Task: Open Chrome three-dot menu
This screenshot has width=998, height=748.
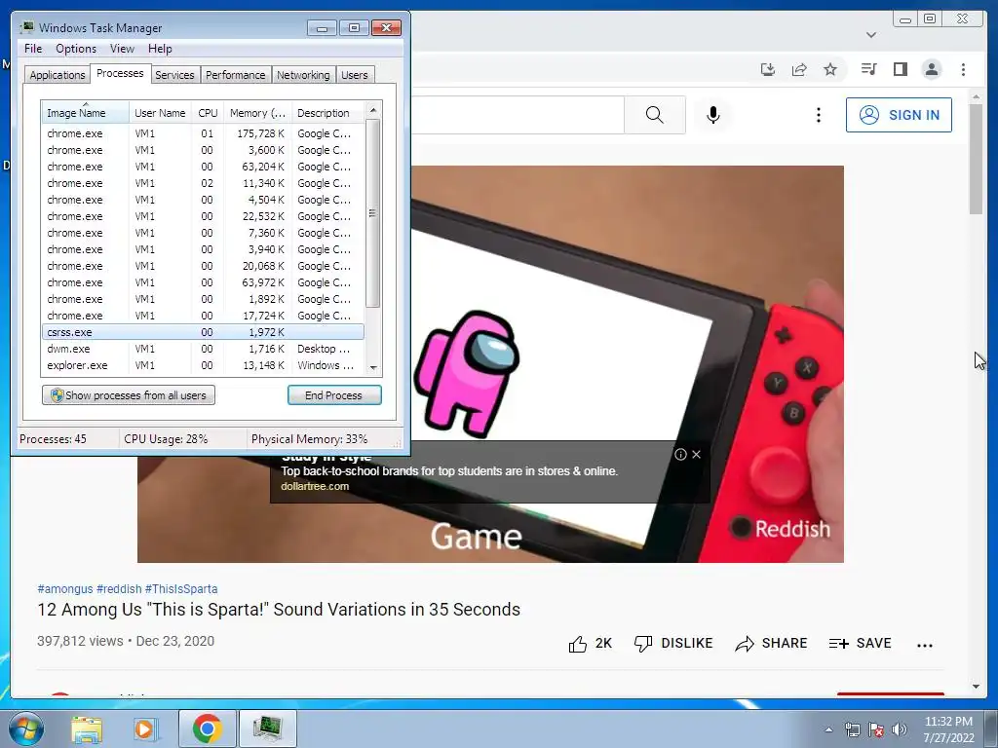Action: (963, 69)
